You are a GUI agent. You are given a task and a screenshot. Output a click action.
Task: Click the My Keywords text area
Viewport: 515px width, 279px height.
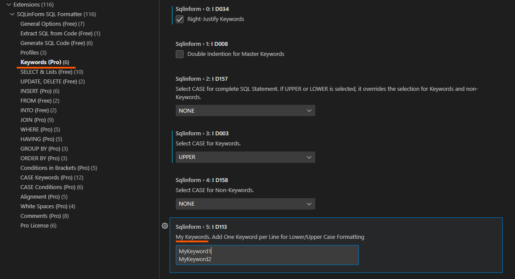267,255
